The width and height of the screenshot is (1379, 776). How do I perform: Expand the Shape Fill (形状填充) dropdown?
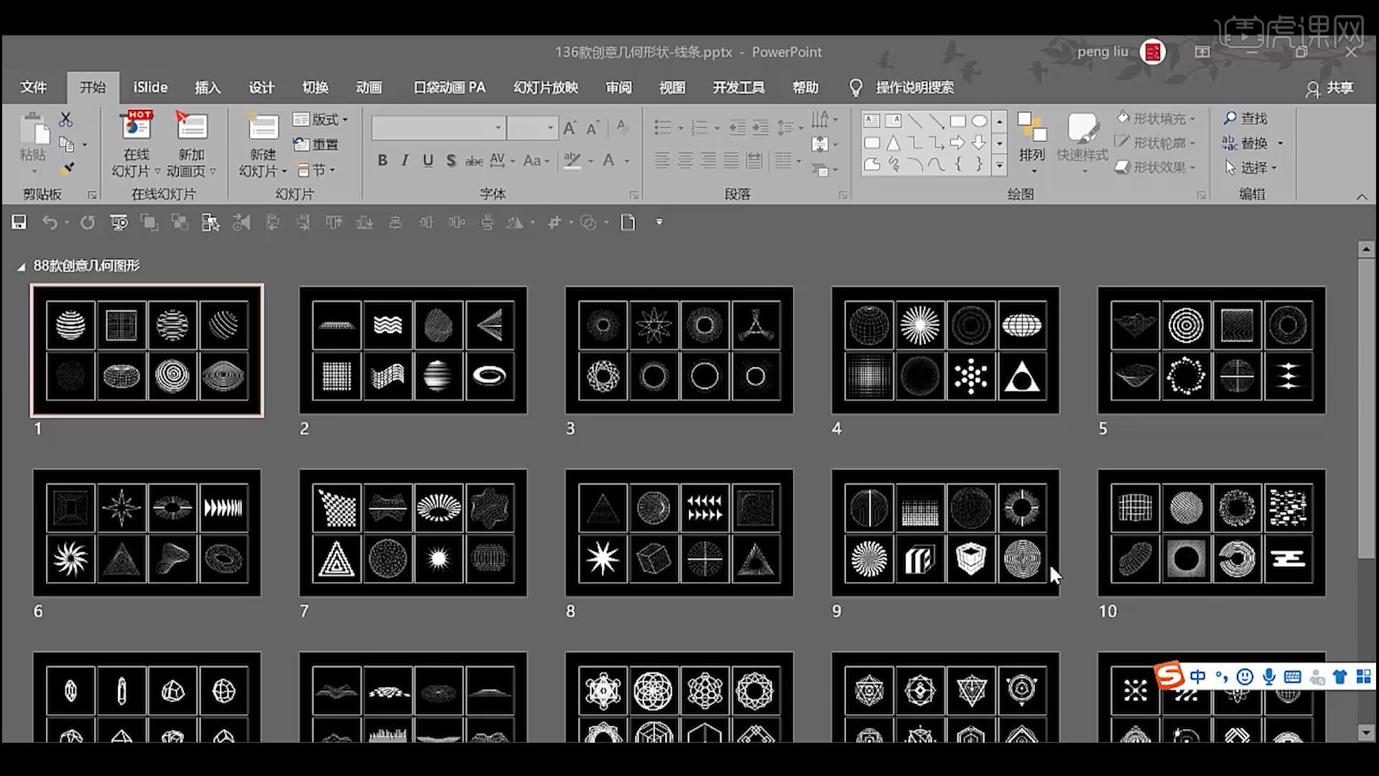1193,119
